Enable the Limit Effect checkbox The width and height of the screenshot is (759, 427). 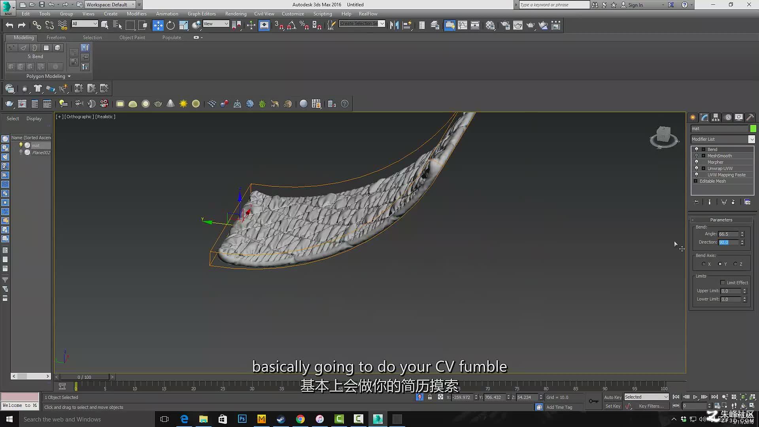[723, 283]
